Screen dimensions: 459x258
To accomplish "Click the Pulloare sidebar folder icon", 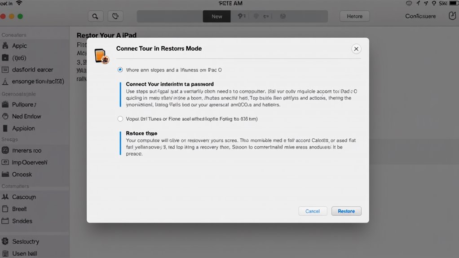I will 5,105.
